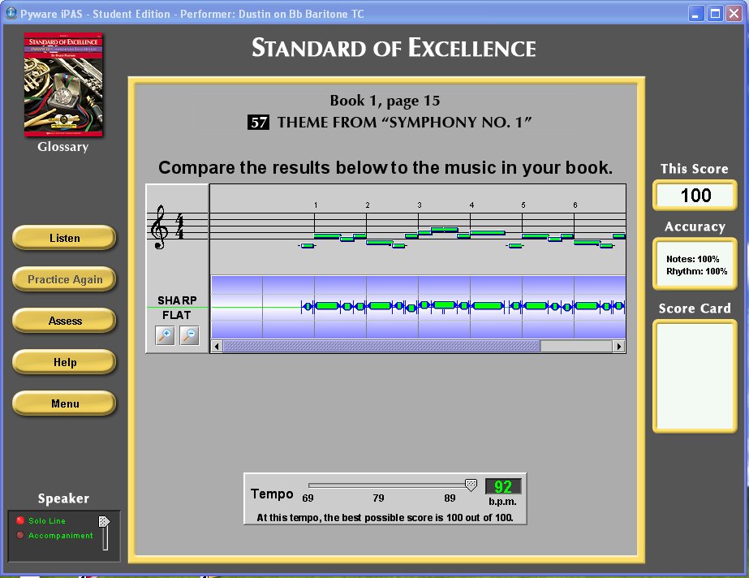Open the Help screen
The height and width of the screenshot is (578, 749).
pyautogui.click(x=63, y=361)
